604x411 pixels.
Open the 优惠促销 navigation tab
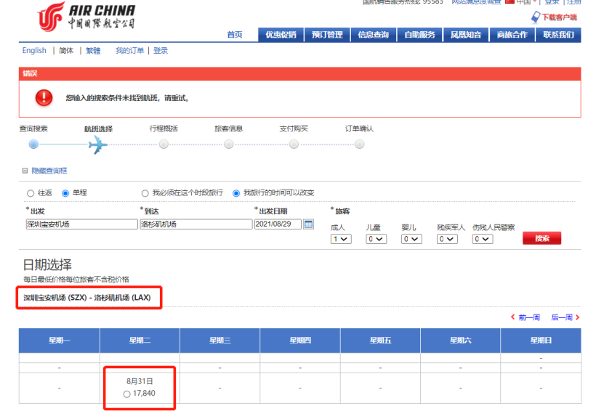[281, 35]
